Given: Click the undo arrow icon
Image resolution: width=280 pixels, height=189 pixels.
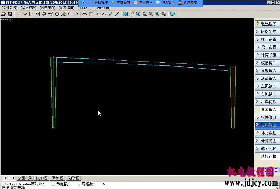Looking at the screenshot, I should 70,14.
